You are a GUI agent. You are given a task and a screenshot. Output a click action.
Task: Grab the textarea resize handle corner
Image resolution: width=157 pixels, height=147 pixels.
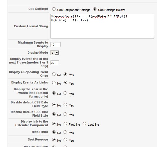click(152, 37)
